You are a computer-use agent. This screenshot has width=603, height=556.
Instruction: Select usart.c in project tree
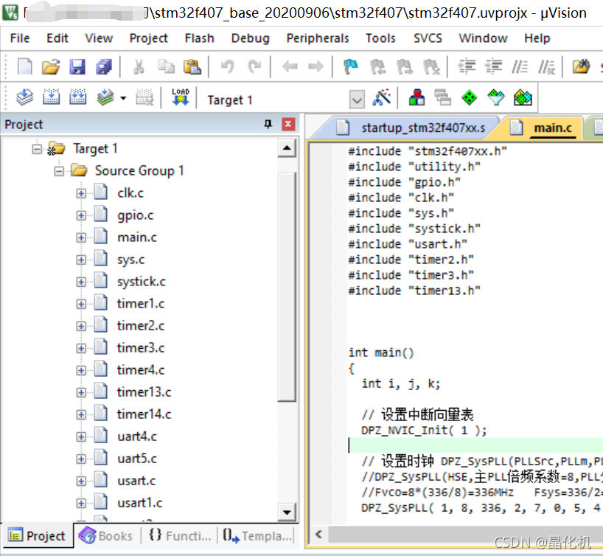click(x=136, y=481)
